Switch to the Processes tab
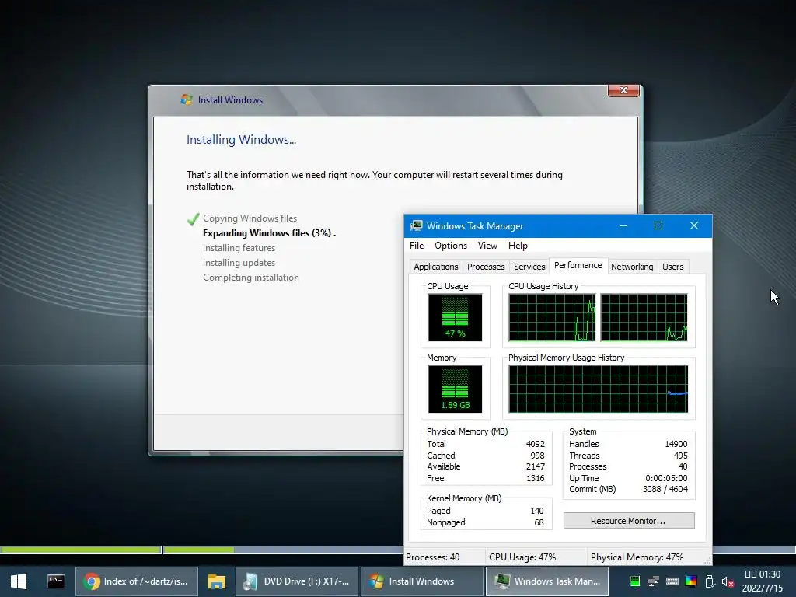796x597 pixels. click(x=486, y=267)
